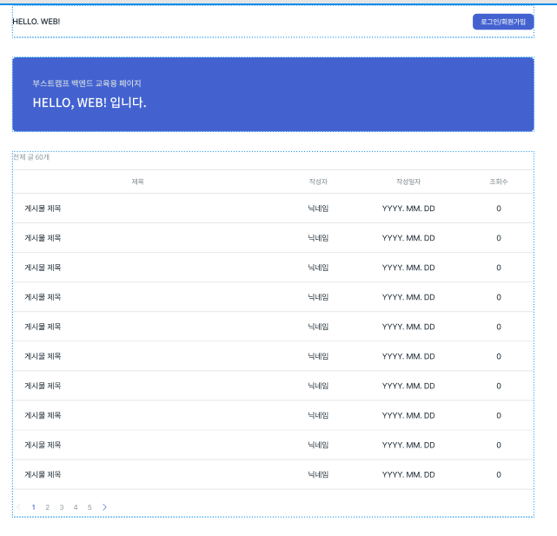Click the HELLO, WEB! 입니다. banner heading
Screen dimensions: 557x536
pyautogui.click(x=90, y=103)
